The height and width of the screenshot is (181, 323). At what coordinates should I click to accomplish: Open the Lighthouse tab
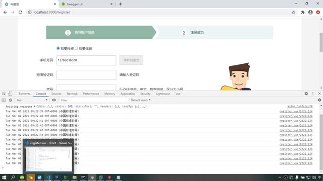[163, 94]
